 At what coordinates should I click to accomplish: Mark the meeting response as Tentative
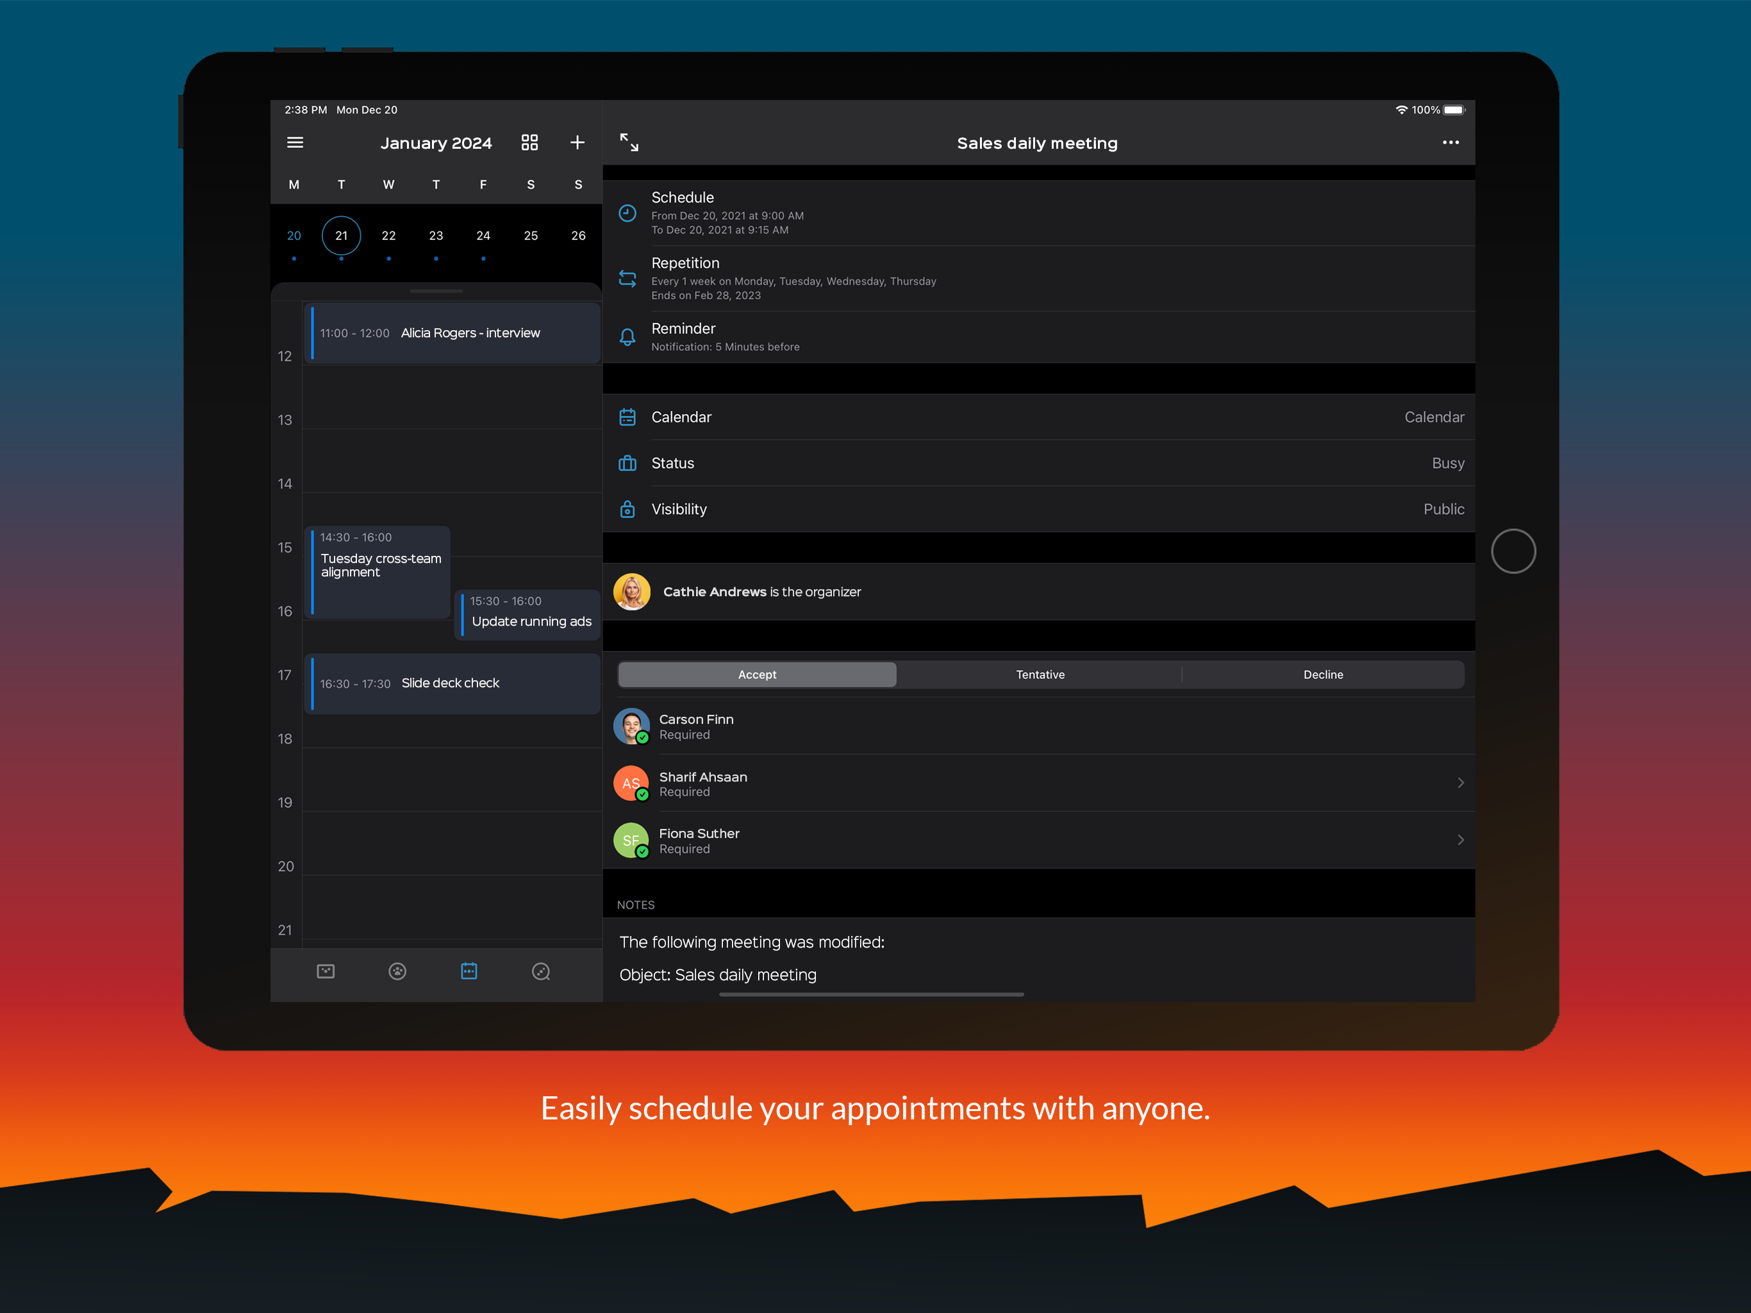[1040, 674]
